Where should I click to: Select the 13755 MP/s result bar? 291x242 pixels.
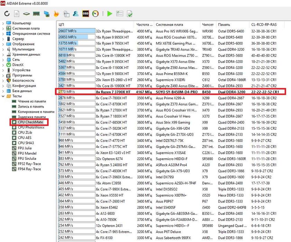[x=77, y=43]
